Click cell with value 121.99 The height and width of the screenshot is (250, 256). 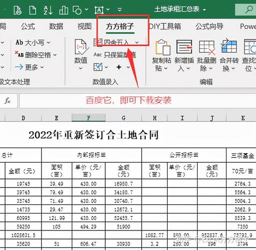tap(56, 218)
